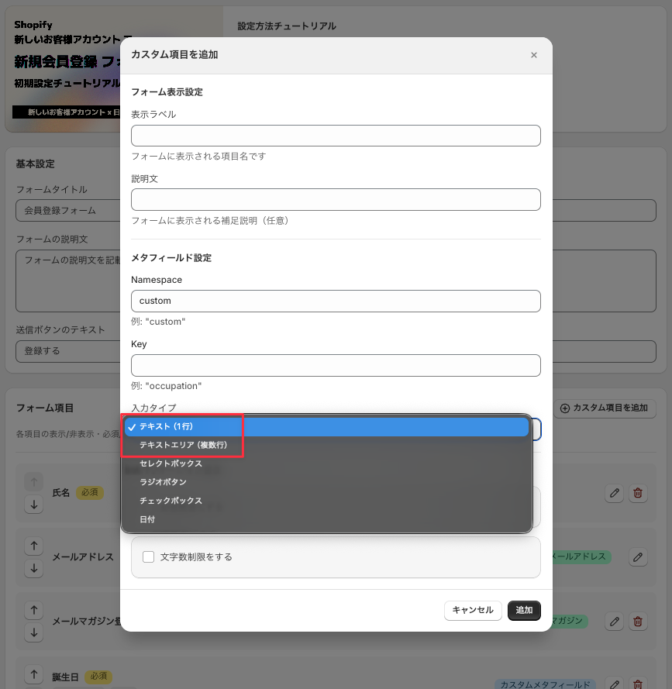The height and width of the screenshot is (689, 672).
Task: Move 氏名 item down with arrow
Action: tap(34, 505)
